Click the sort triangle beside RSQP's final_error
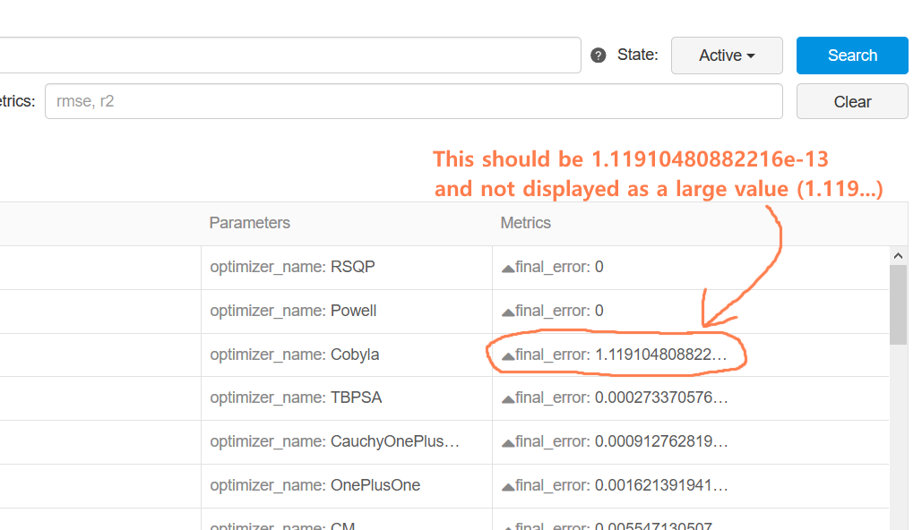Image resolution: width=922 pixels, height=530 pixels. (x=506, y=266)
